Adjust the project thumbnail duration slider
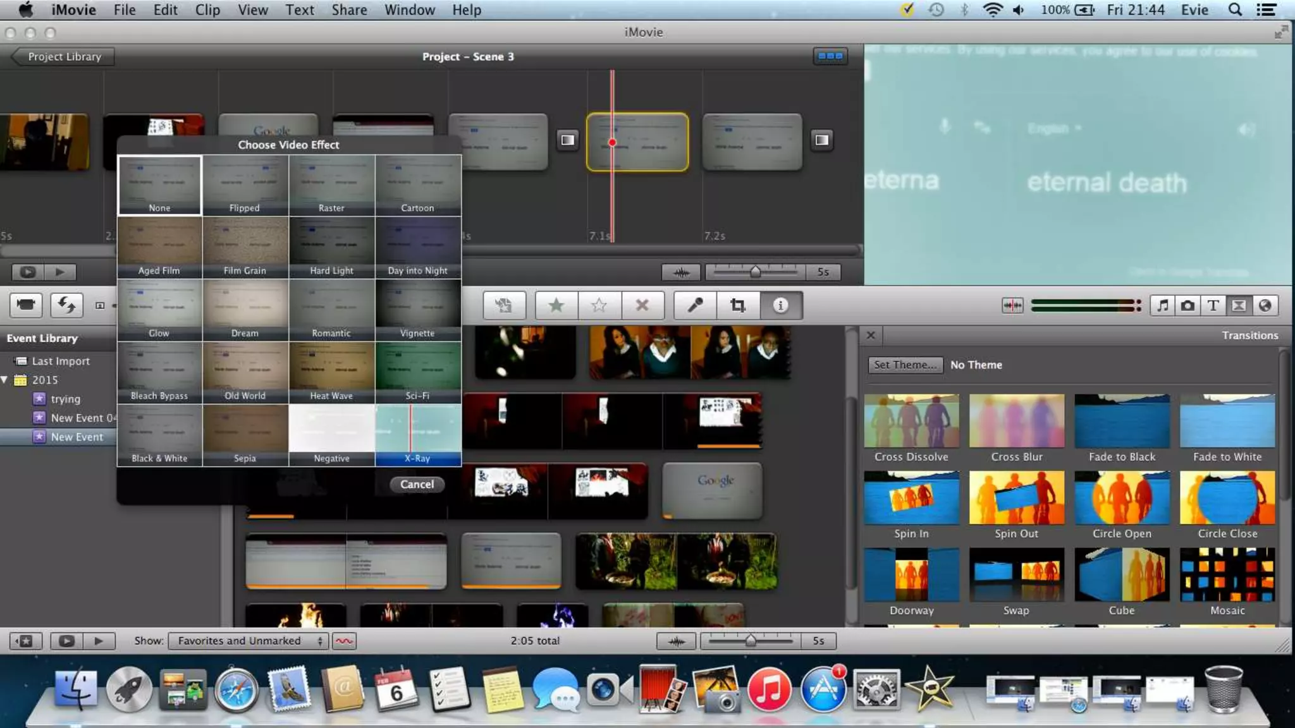The width and height of the screenshot is (1295, 728). pyautogui.click(x=755, y=272)
